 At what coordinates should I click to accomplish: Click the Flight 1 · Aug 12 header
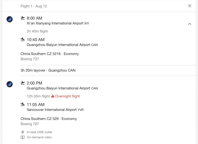point(34,6)
